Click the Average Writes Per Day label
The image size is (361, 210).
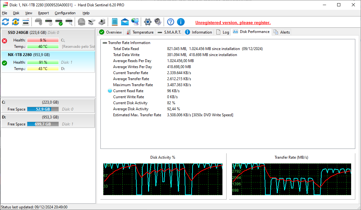(133, 67)
